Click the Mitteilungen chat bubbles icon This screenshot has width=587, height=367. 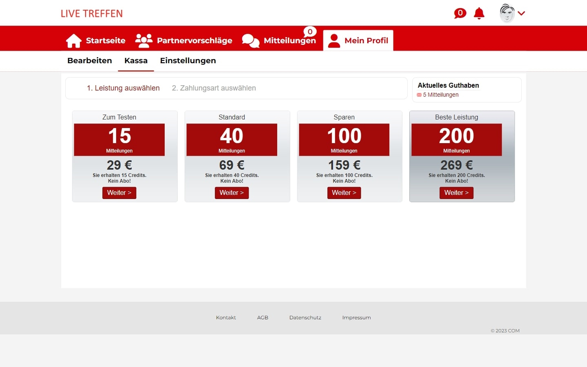coord(250,41)
